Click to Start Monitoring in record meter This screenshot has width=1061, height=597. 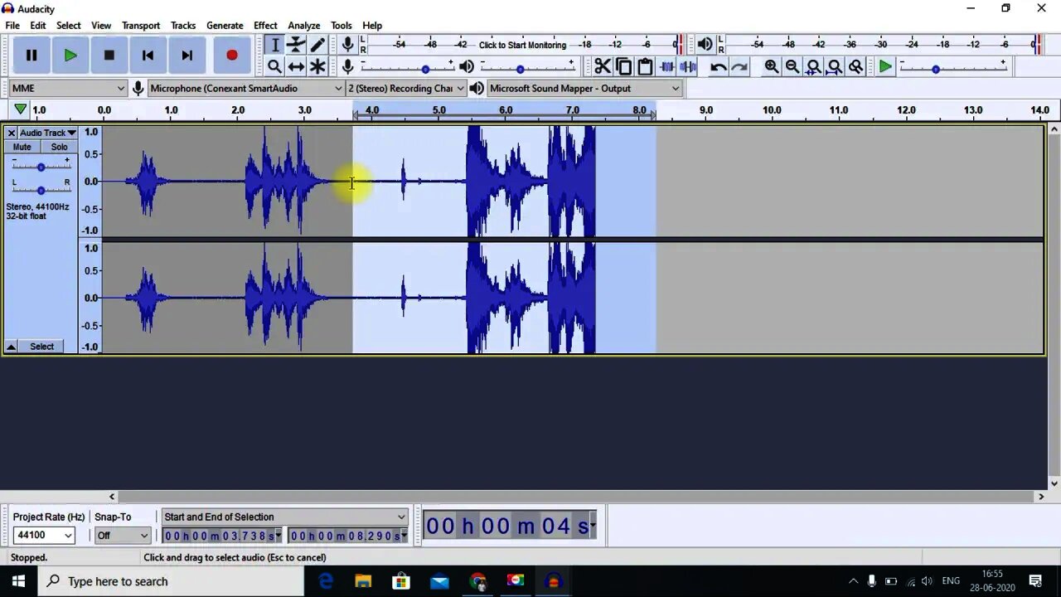522,45
